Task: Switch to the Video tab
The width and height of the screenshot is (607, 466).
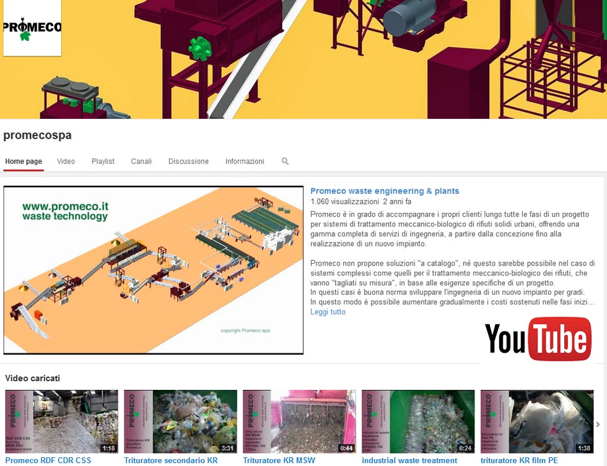Action: [x=66, y=161]
